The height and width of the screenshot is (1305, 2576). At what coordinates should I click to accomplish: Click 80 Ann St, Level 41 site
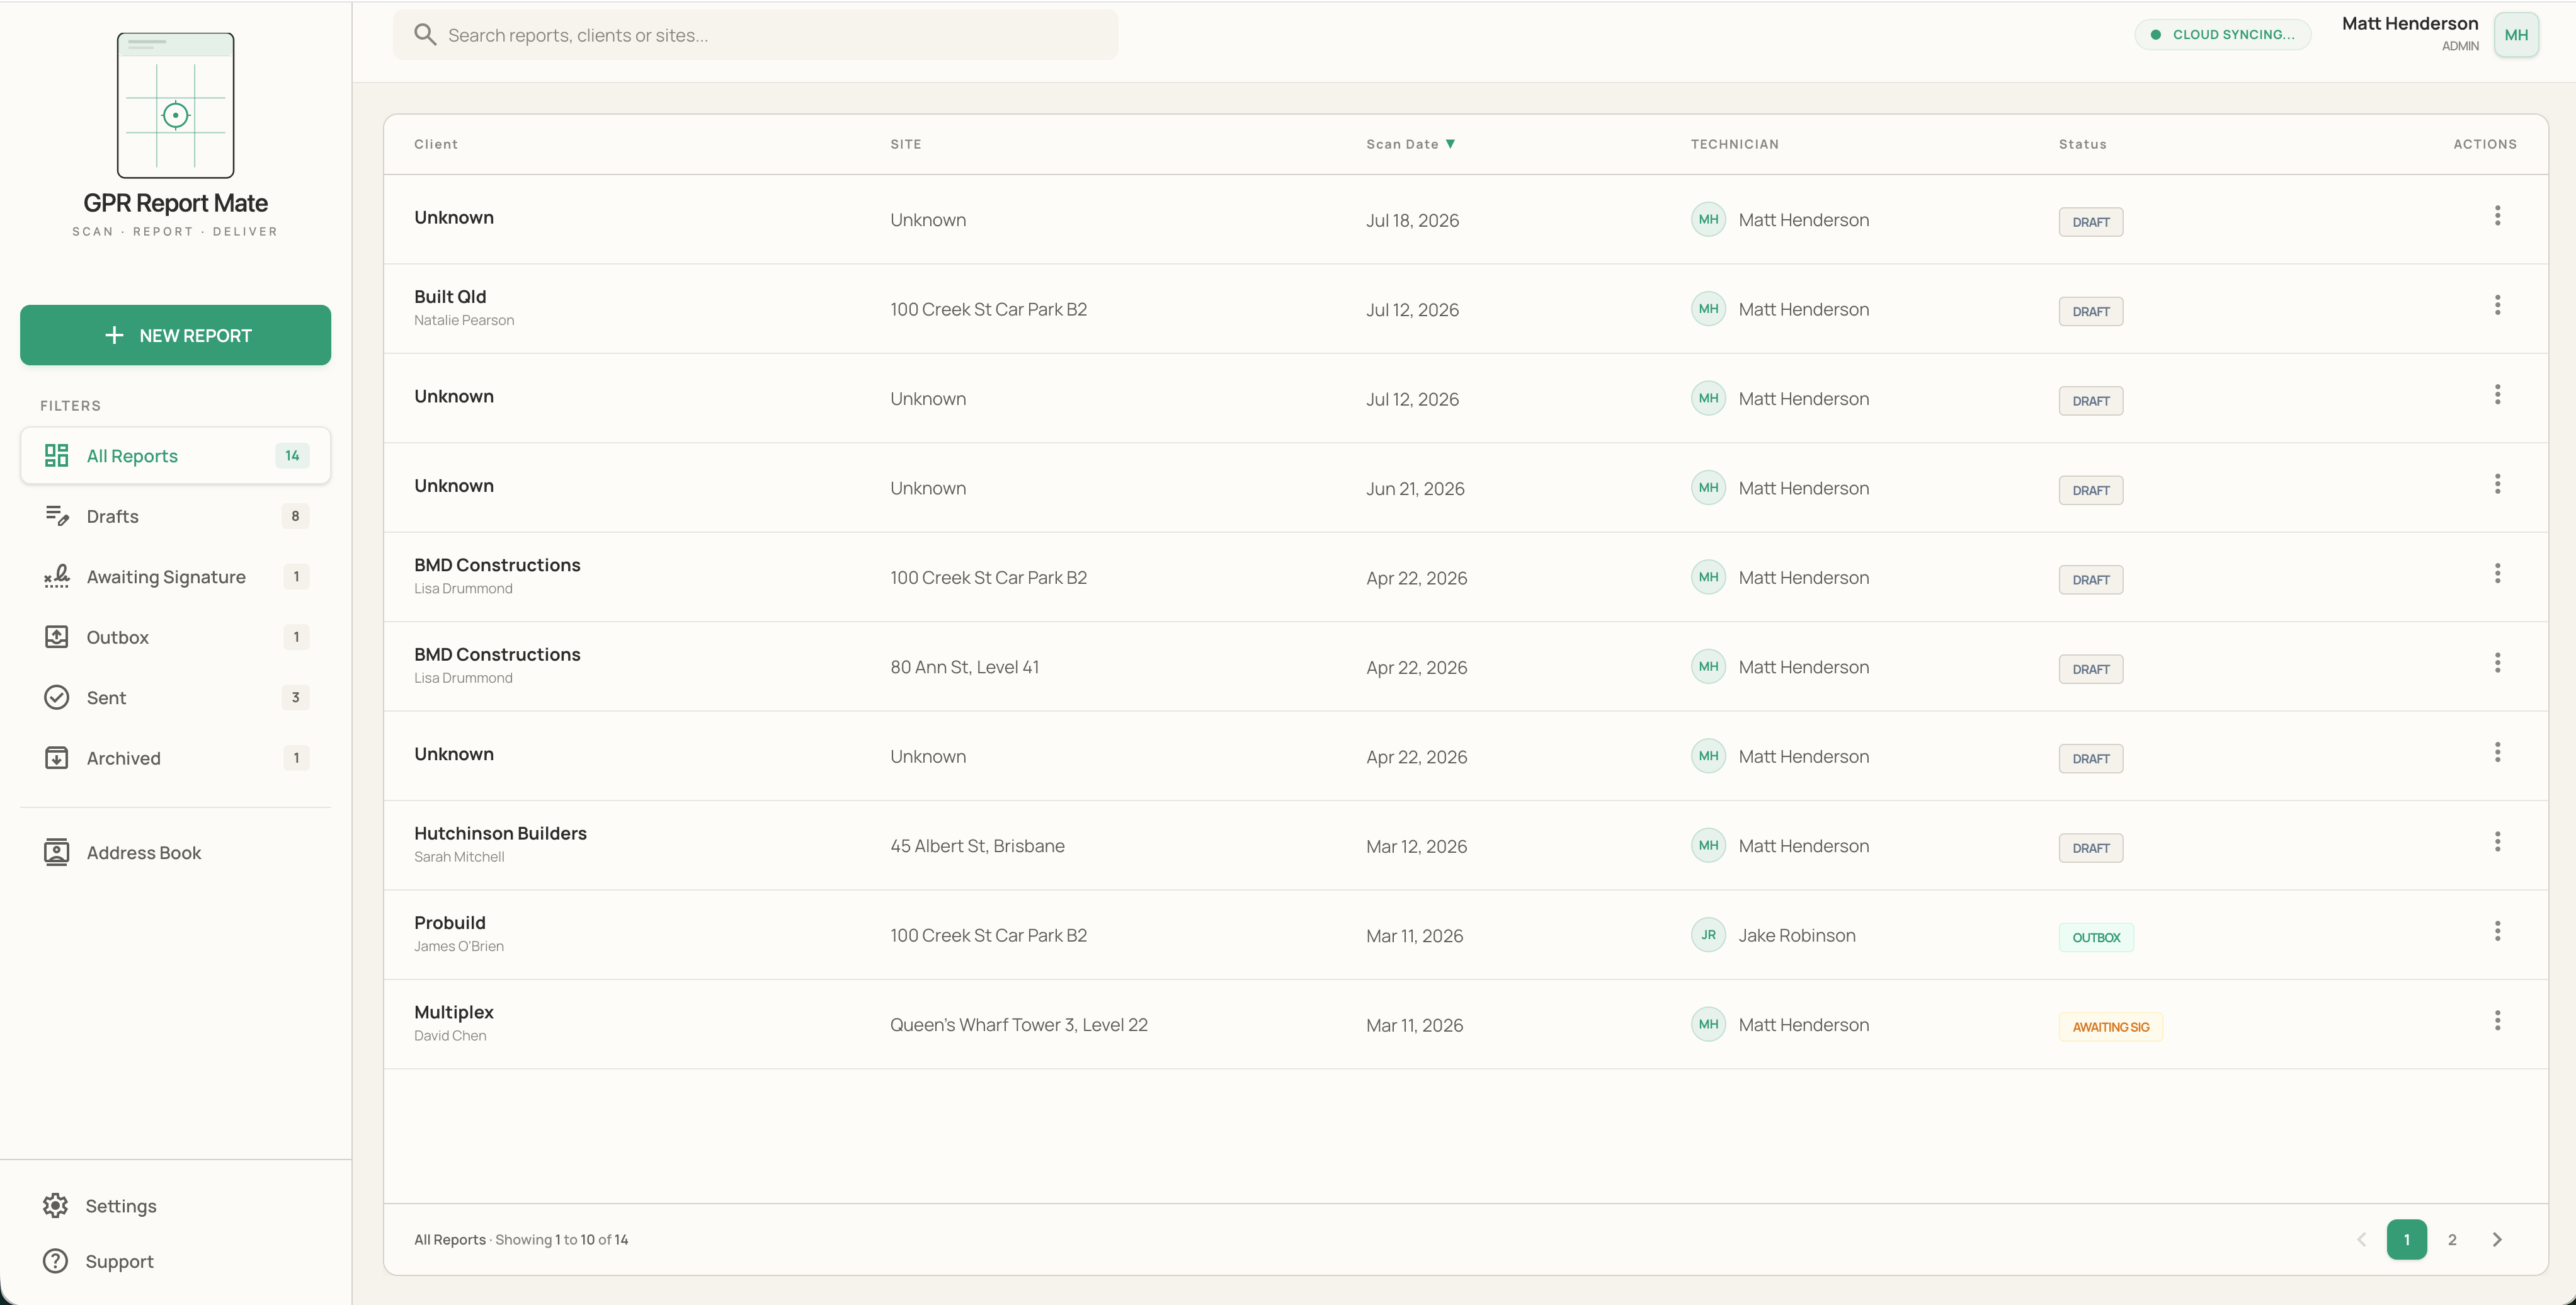click(x=964, y=667)
